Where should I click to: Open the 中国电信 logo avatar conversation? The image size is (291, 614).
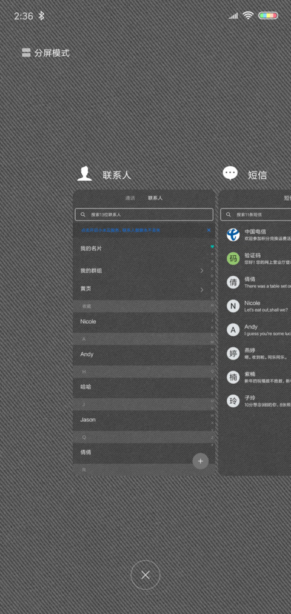[x=233, y=235]
